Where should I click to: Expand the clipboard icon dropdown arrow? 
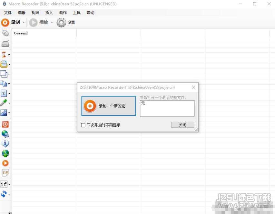coord(9,64)
